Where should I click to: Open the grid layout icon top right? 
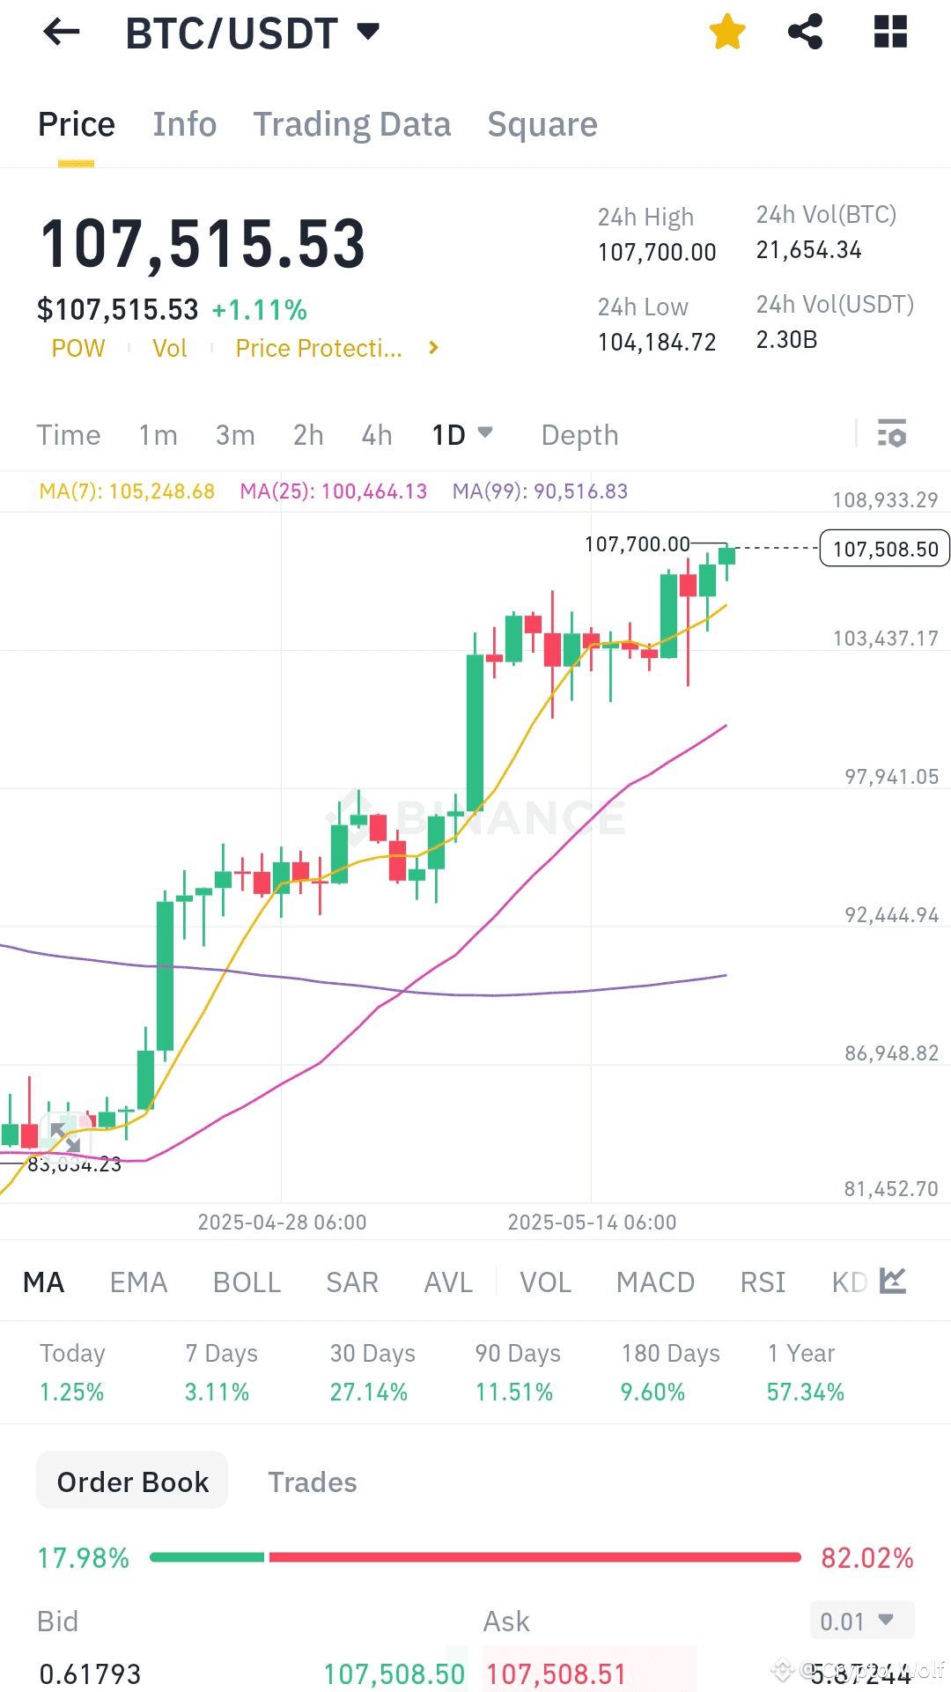click(x=891, y=32)
